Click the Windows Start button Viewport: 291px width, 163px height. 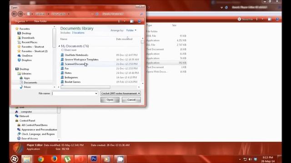point(15,159)
